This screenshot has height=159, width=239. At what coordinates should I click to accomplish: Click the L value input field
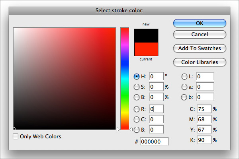(x=205, y=76)
